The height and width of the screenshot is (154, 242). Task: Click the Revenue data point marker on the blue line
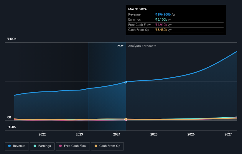point(126,82)
